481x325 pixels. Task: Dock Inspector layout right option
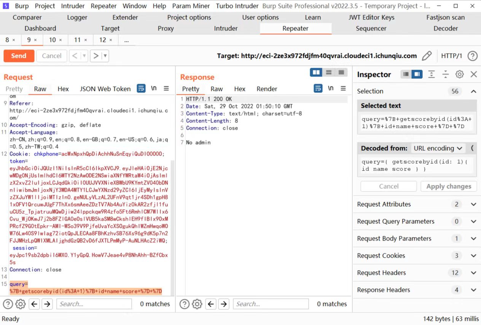point(417,74)
